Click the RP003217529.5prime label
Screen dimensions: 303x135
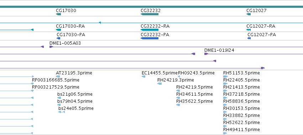point(56,87)
